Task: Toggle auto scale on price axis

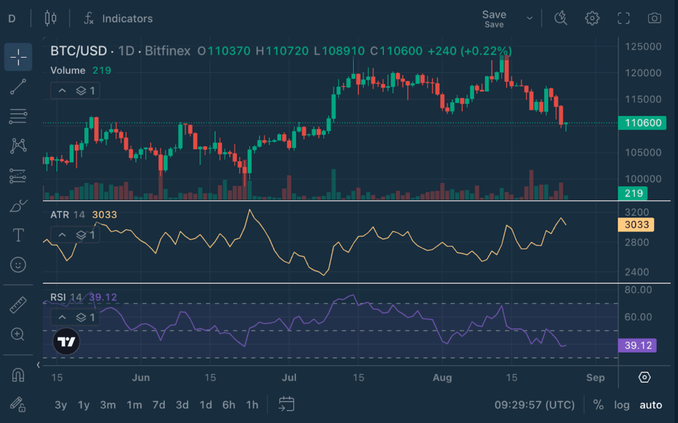Action: [650, 404]
